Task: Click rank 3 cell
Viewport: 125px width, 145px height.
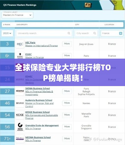Action: (x=7, y=44)
